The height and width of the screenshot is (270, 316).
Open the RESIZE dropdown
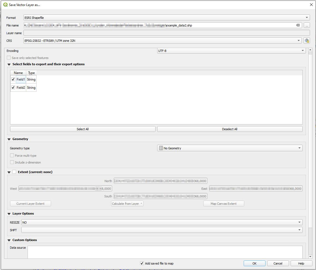[x=300, y=222]
